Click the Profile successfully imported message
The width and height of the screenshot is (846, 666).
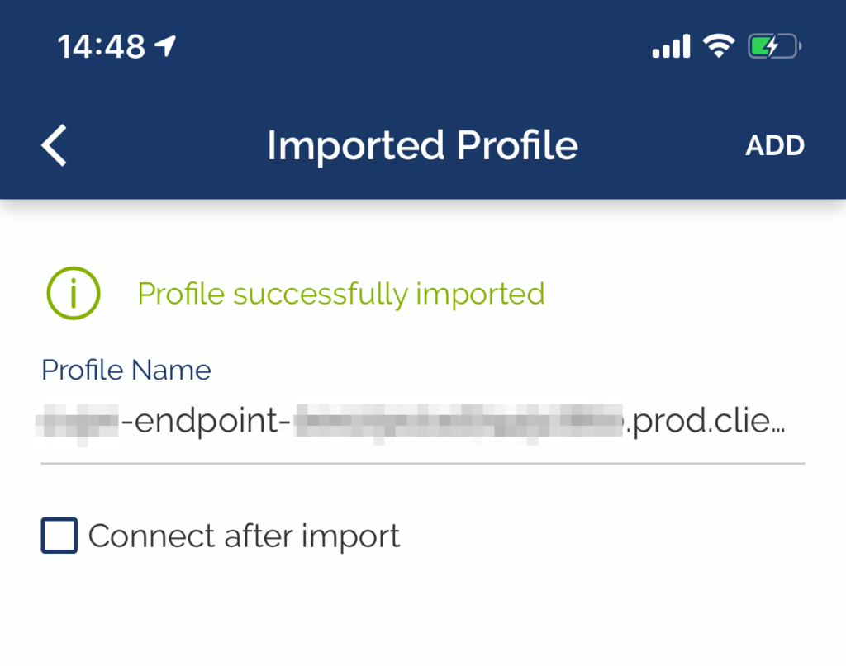tap(341, 294)
